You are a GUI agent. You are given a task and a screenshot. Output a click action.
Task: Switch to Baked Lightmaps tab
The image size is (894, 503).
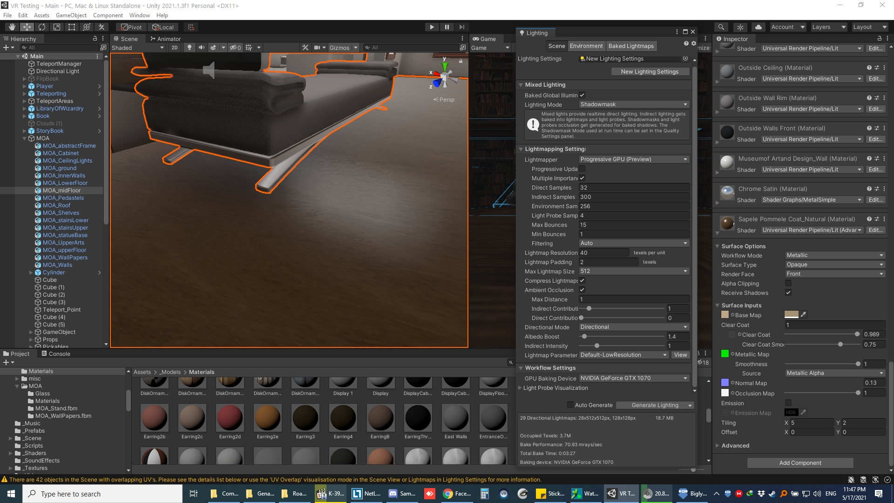(631, 46)
